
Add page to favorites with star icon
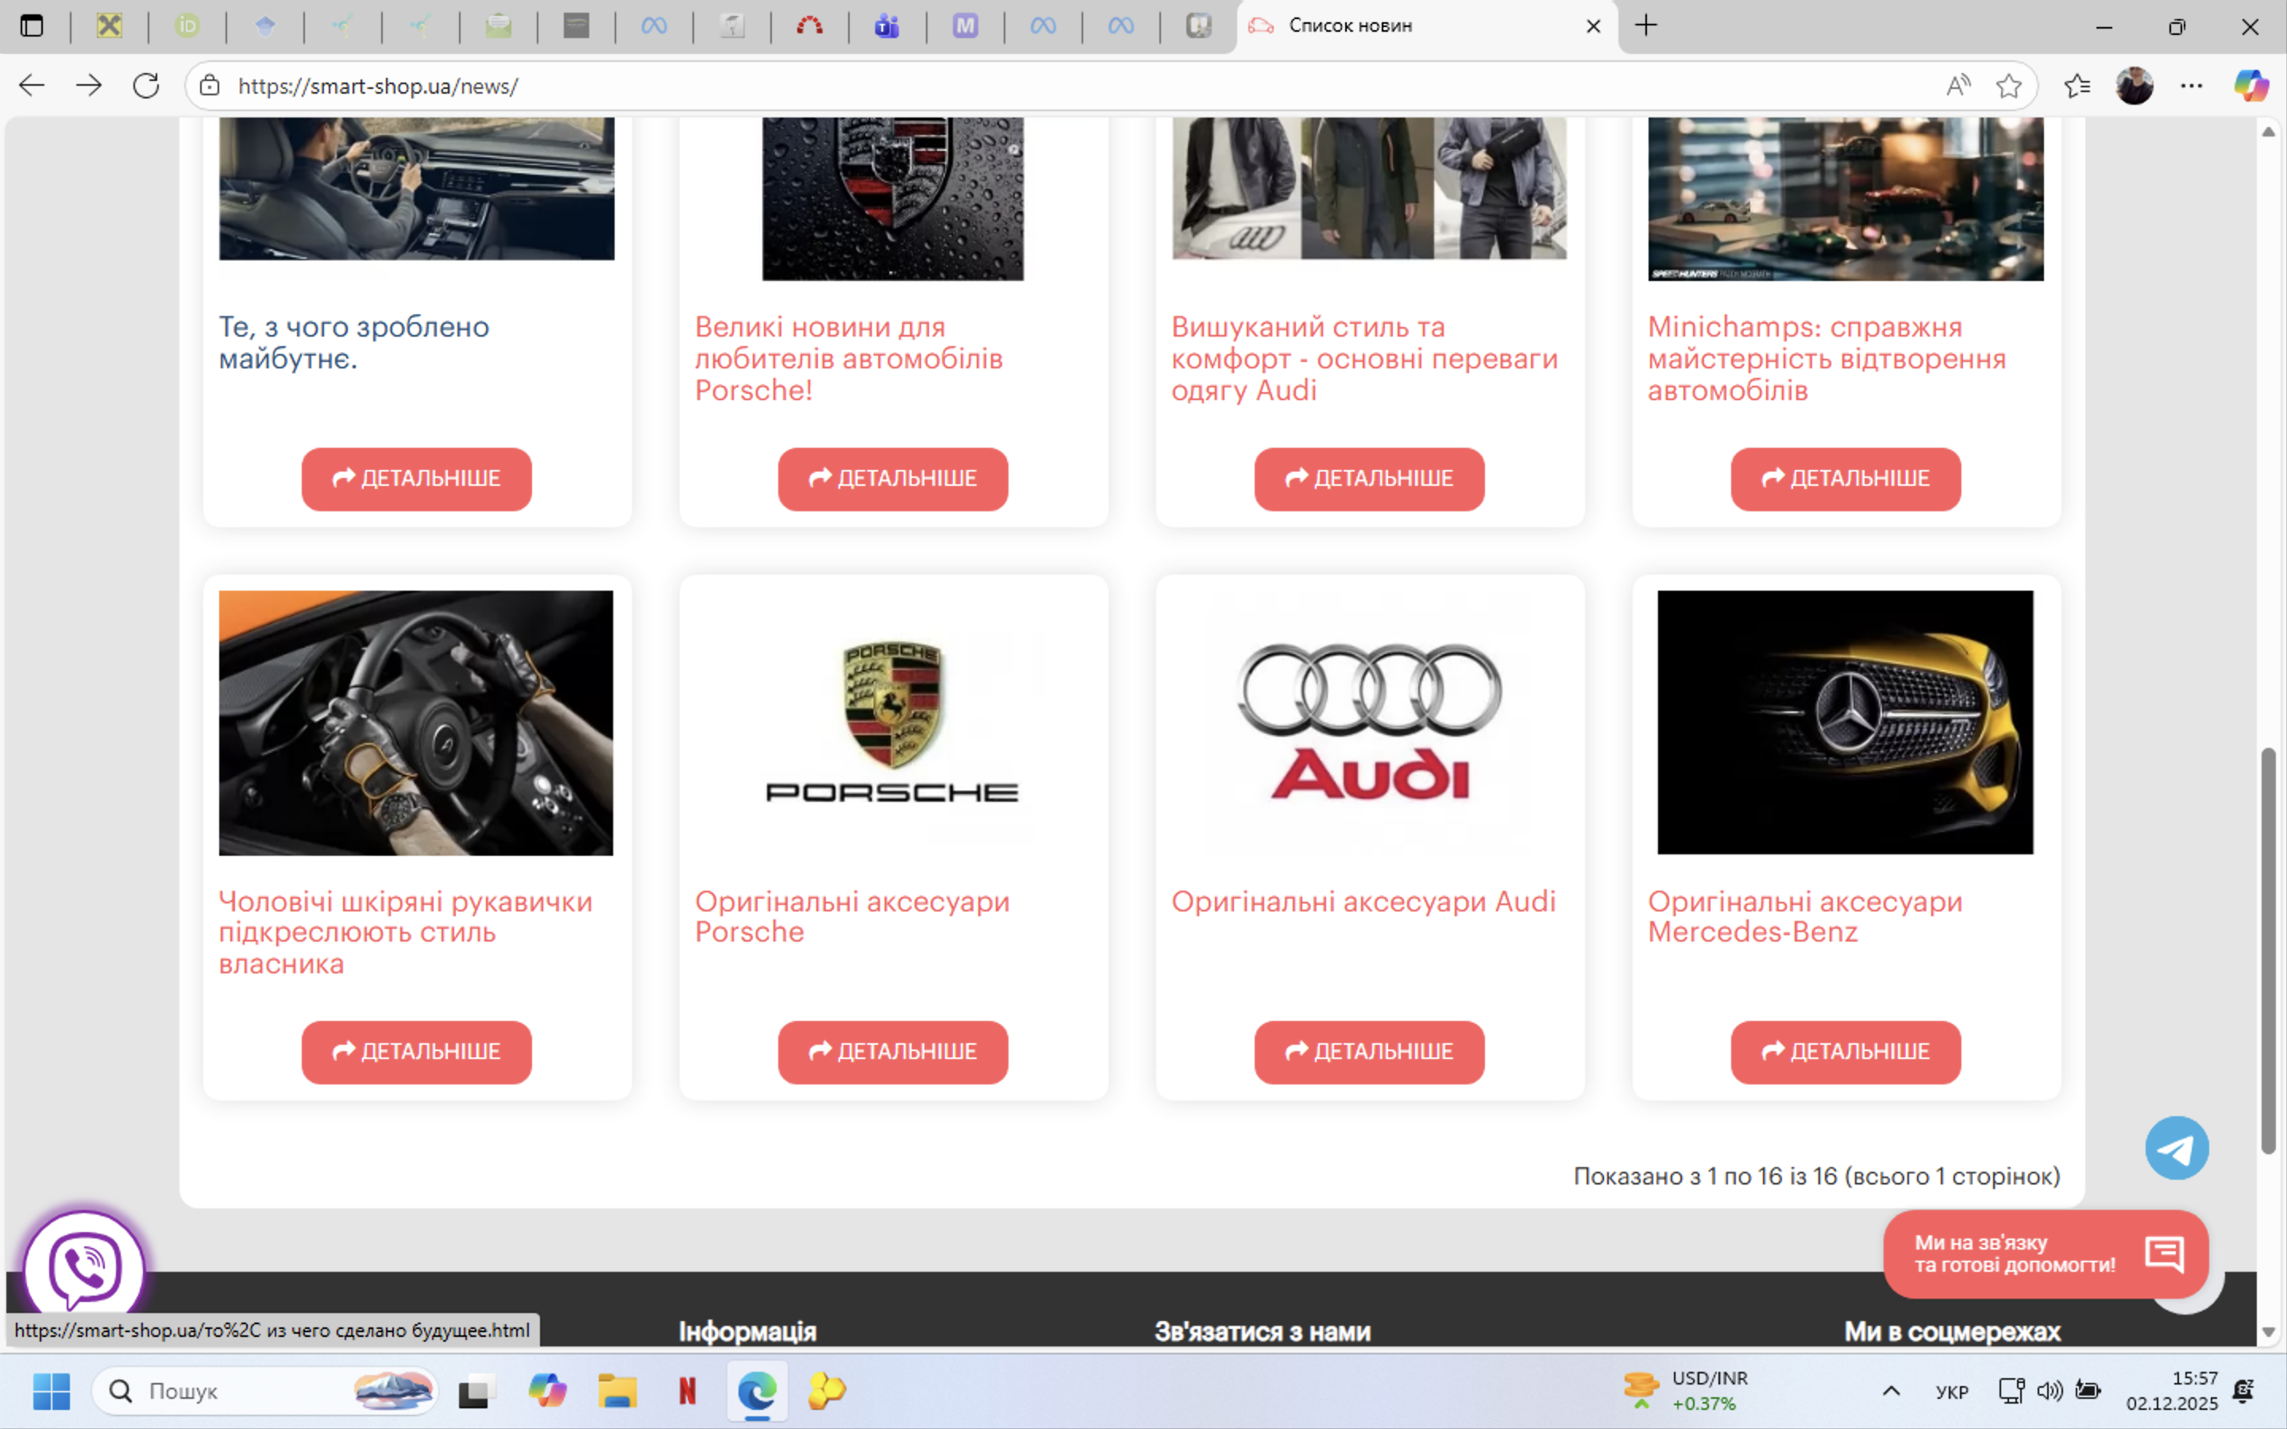tap(2008, 86)
